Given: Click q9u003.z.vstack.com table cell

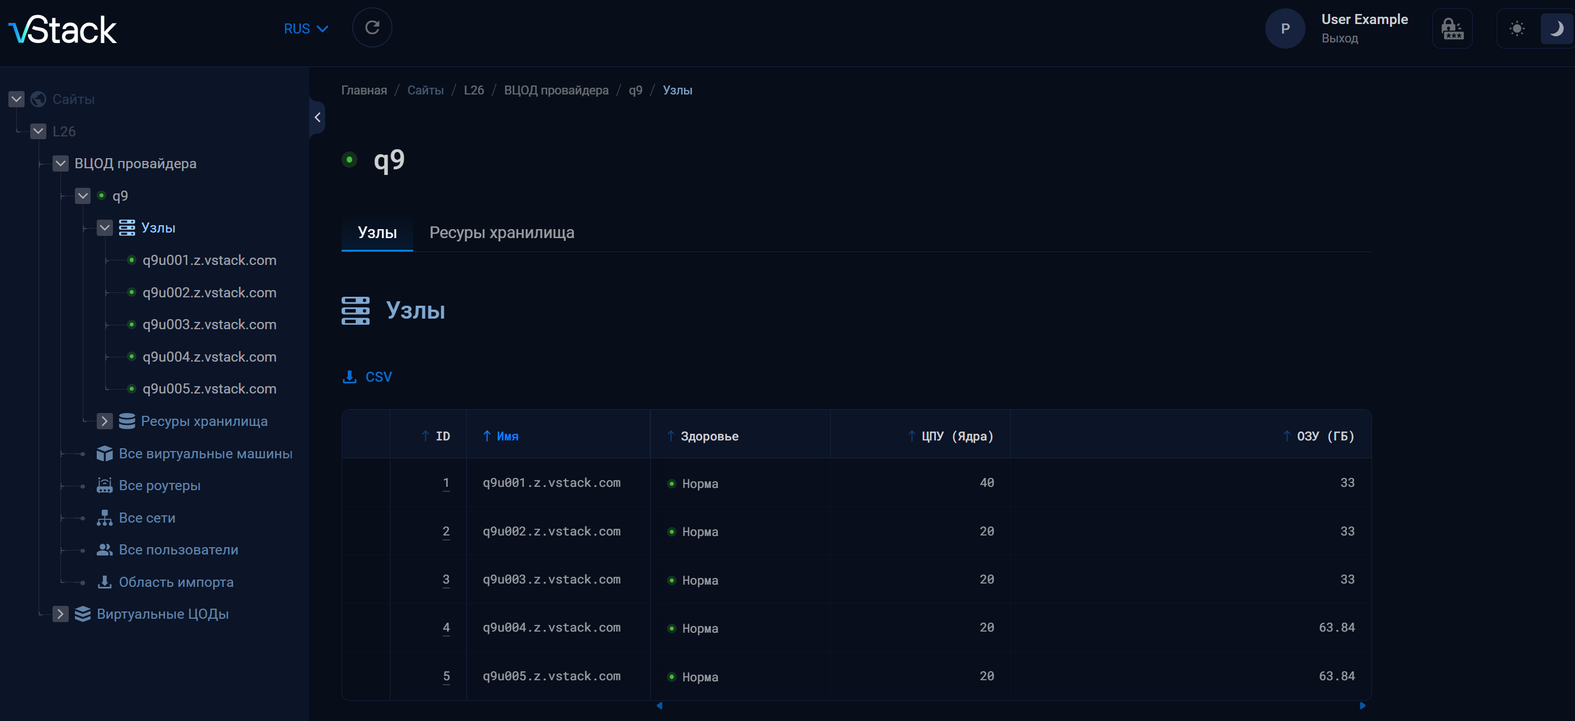Looking at the screenshot, I should point(551,580).
